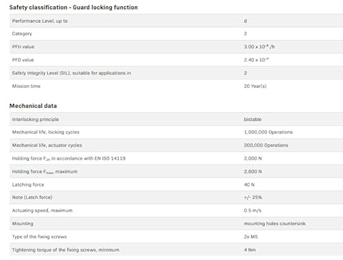Select the Actuating speed, maximum row
The width and height of the screenshot is (343, 260).
(176, 210)
